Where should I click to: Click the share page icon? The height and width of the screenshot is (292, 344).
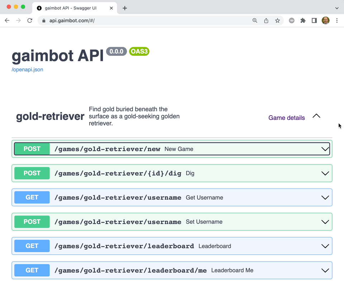[x=266, y=21]
